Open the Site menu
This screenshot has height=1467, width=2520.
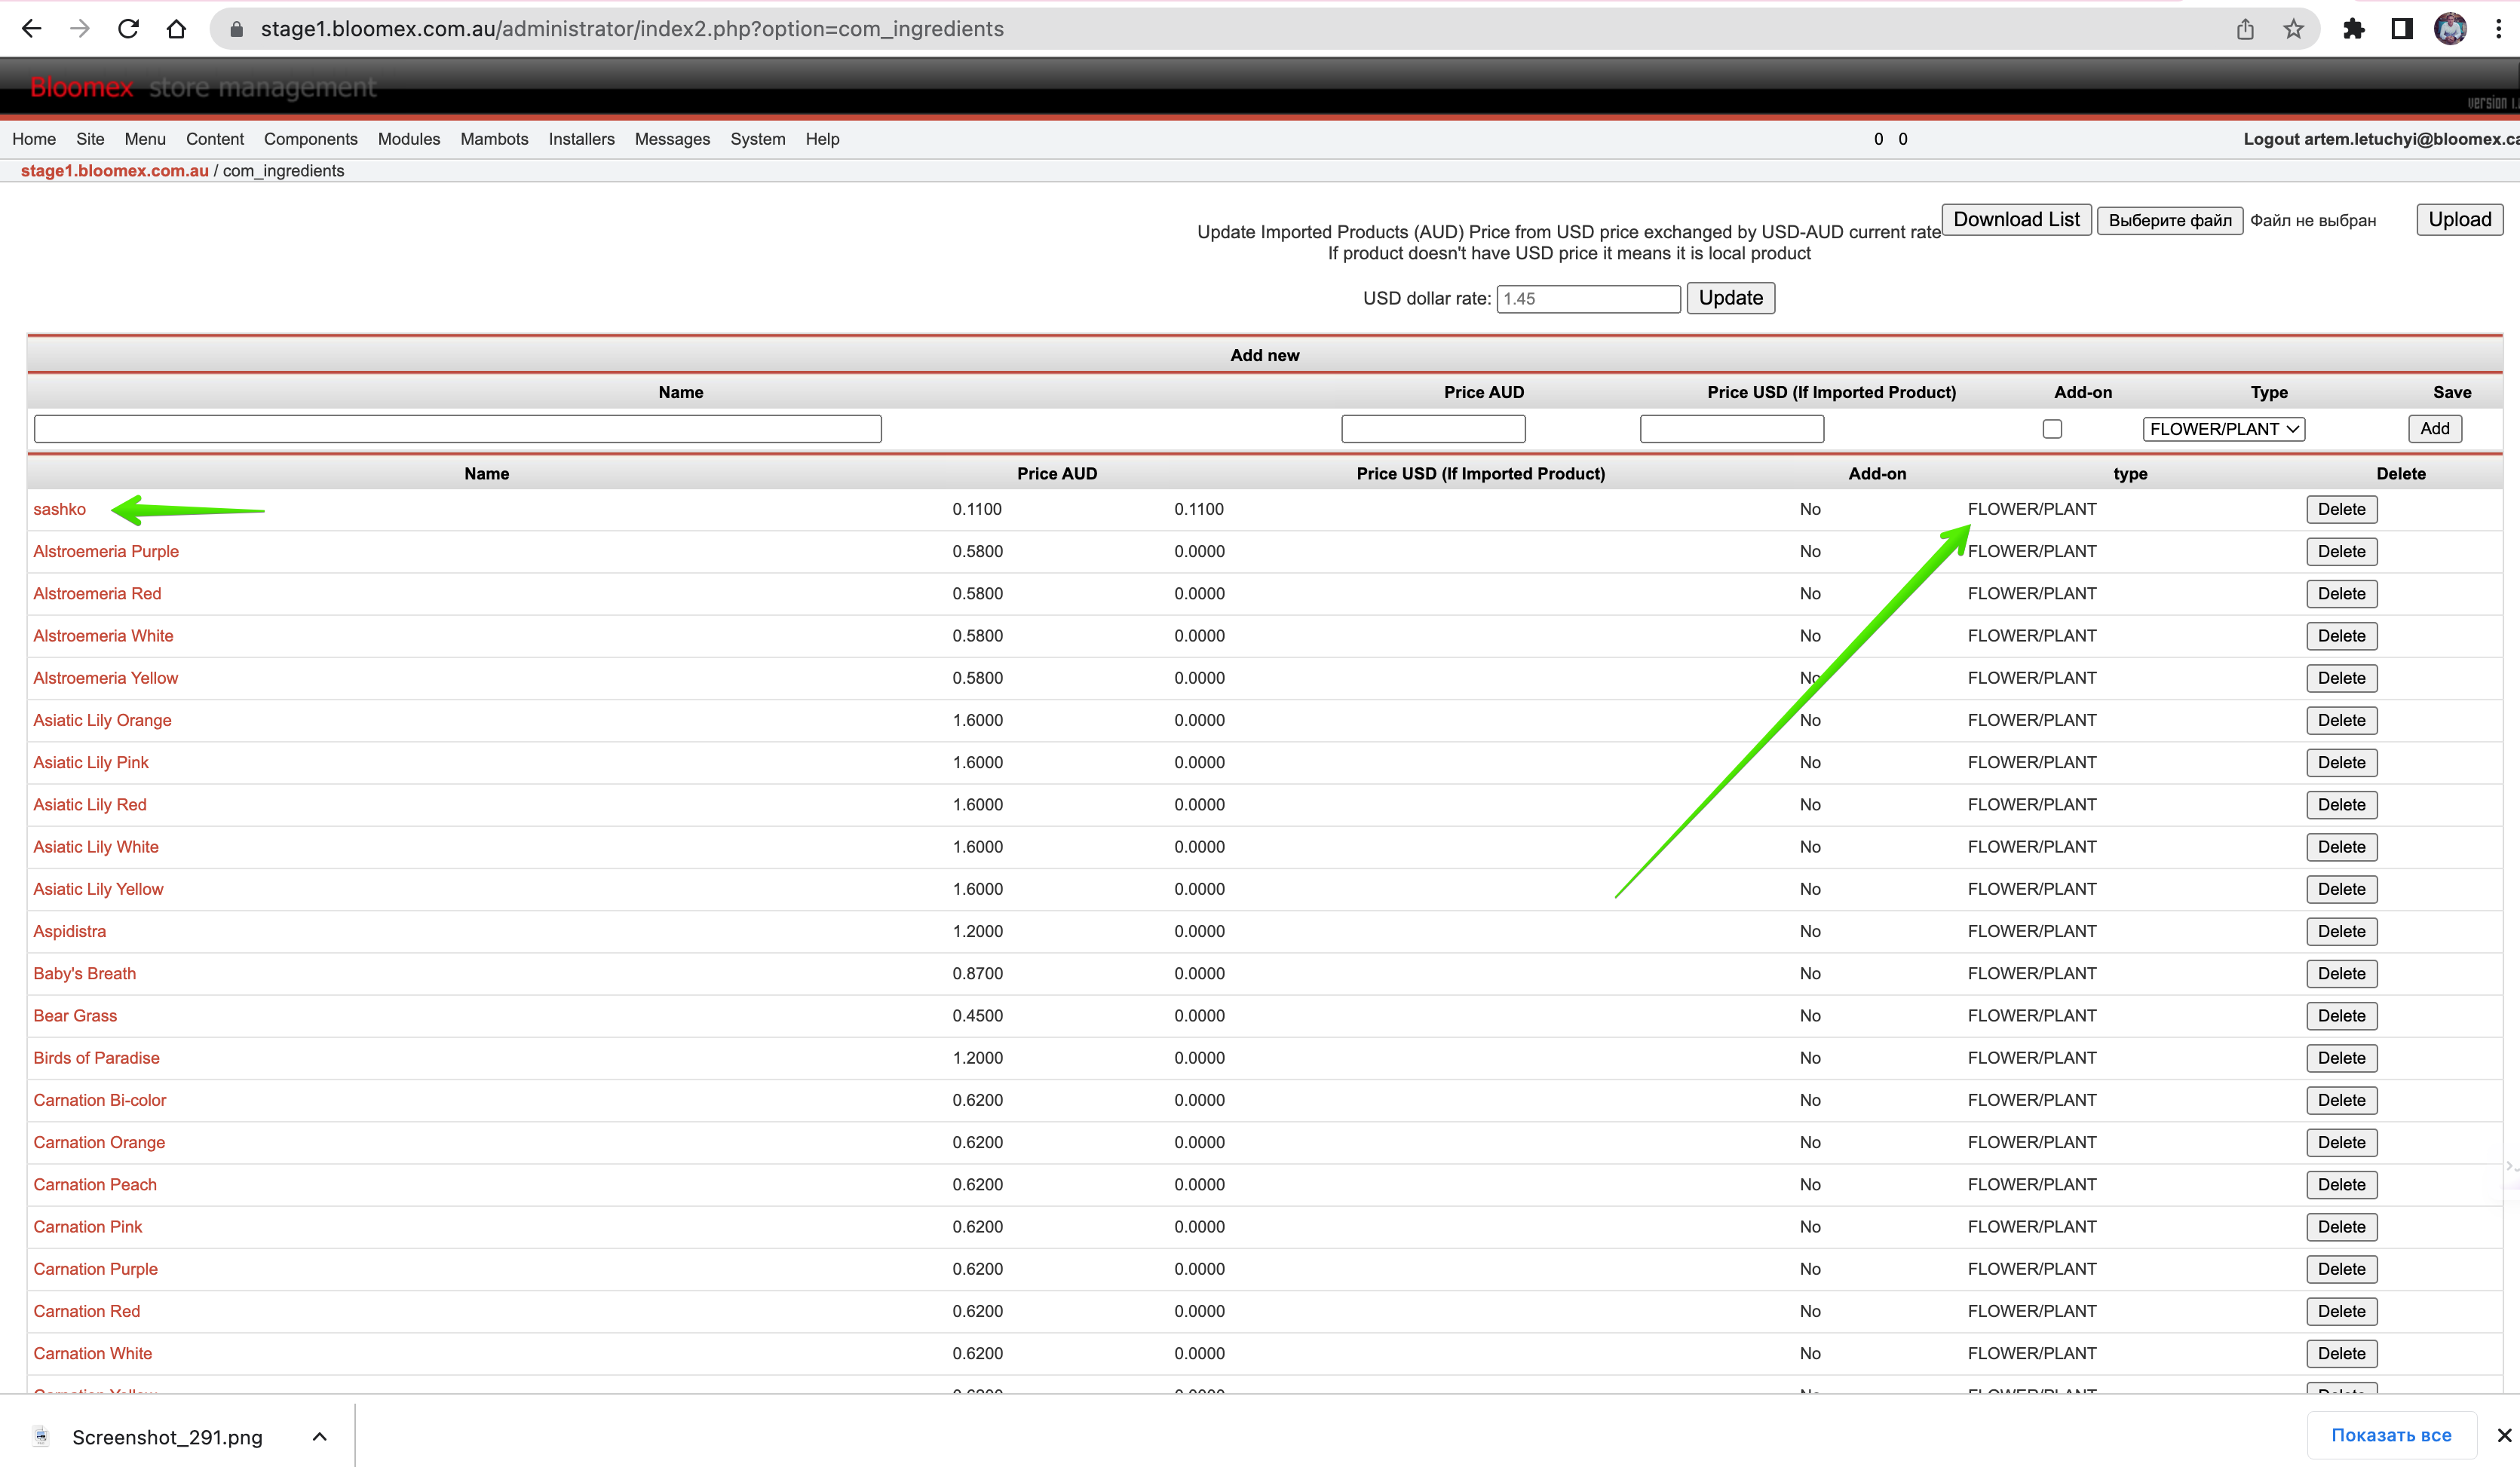90,139
